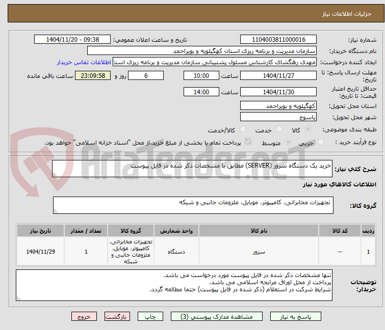This screenshot has width=385, height=330.
Task: Click delivery city field 'یاسوج'
Action: click(278, 117)
